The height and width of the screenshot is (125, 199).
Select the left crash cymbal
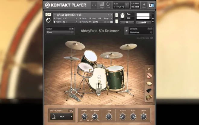click(x=75, y=45)
